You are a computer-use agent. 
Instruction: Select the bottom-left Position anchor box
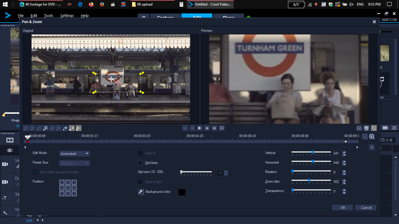click(62, 194)
